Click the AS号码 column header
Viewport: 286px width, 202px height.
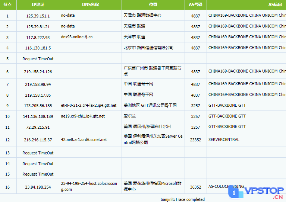pyautogui.click(x=195, y=4)
